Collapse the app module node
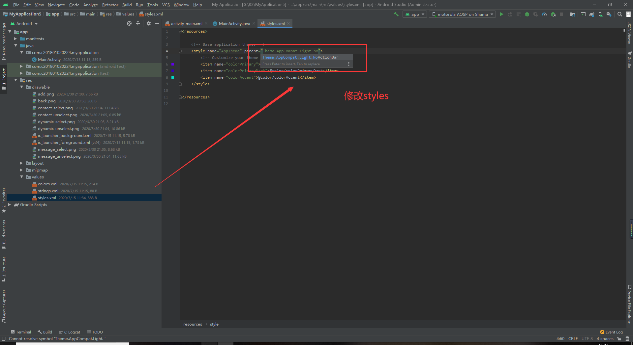 coord(10,32)
